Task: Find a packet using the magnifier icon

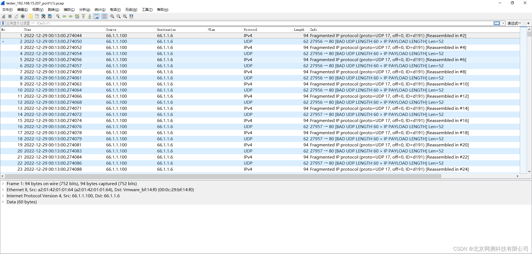Action: pos(58,16)
